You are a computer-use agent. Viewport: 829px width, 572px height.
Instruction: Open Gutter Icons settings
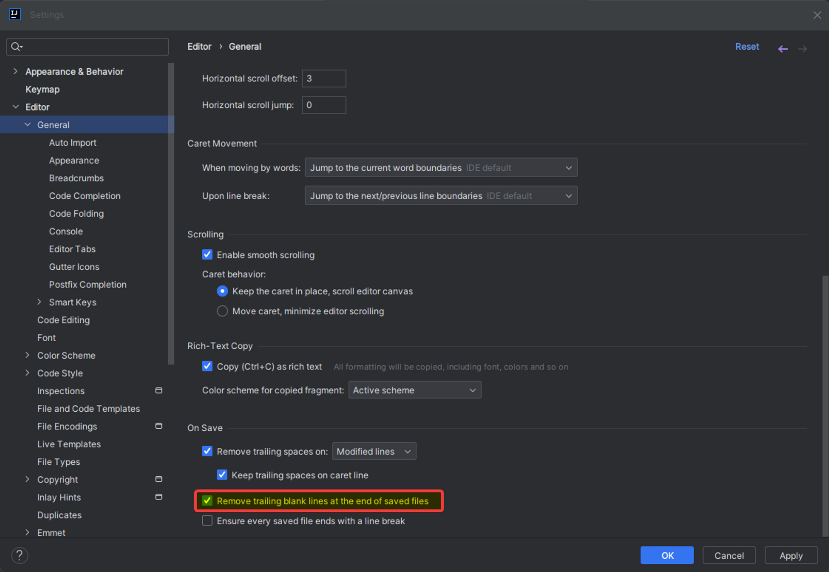(74, 267)
